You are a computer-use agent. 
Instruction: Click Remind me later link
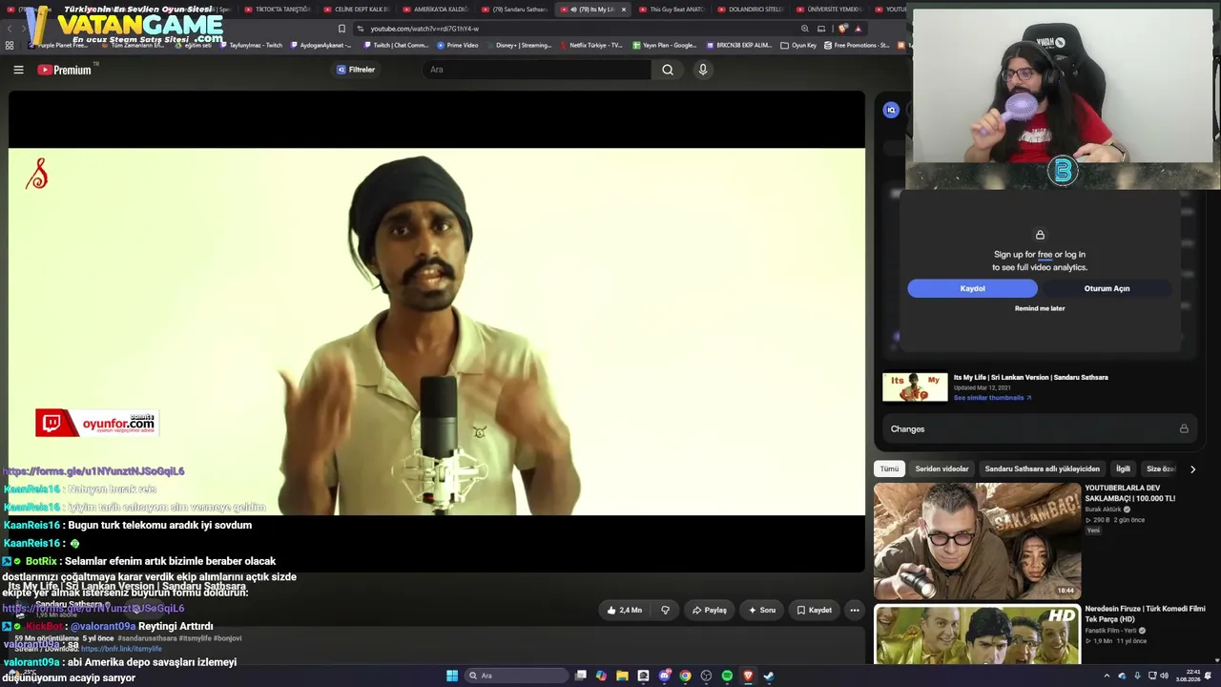click(x=1040, y=308)
